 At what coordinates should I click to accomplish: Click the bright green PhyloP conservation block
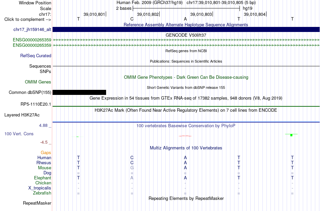[291, 135]
